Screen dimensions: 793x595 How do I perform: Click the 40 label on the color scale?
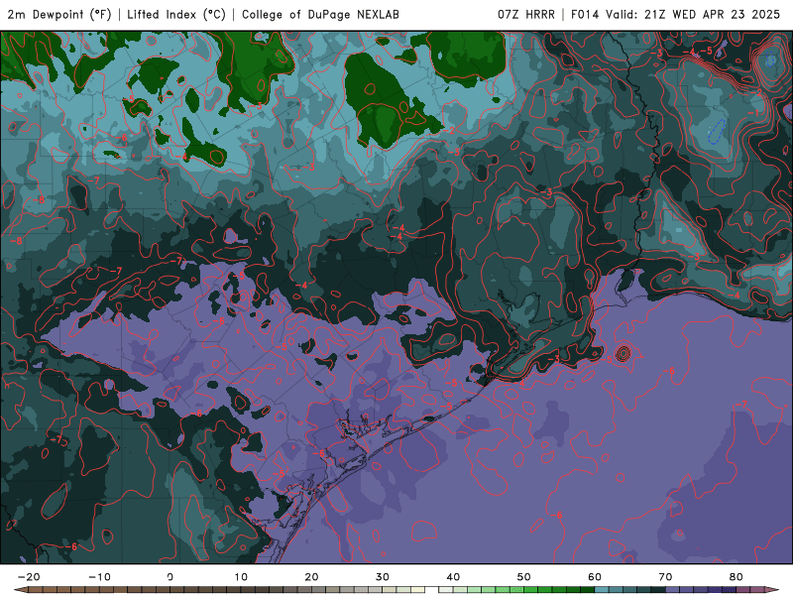tap(453, 577)
